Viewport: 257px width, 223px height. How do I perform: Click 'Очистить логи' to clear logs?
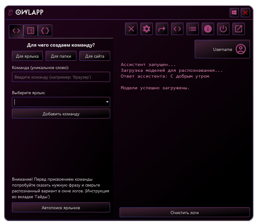pyautogui.click(x=185, y=213)
